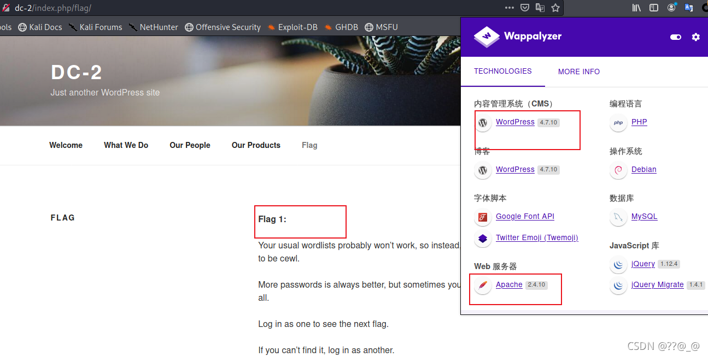Screen dimensions: 708x357
Task: Toggle Wappalyzer enable switch
Action: coord(676,37)
